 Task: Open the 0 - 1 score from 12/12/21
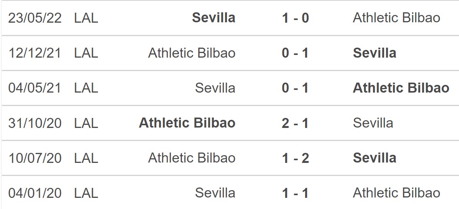(295, 53)
